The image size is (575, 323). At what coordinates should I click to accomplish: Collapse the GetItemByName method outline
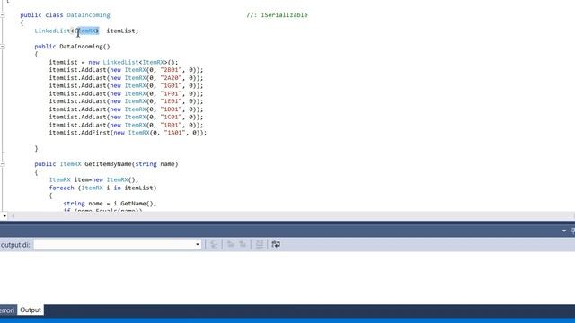click(x=2, y=164)
